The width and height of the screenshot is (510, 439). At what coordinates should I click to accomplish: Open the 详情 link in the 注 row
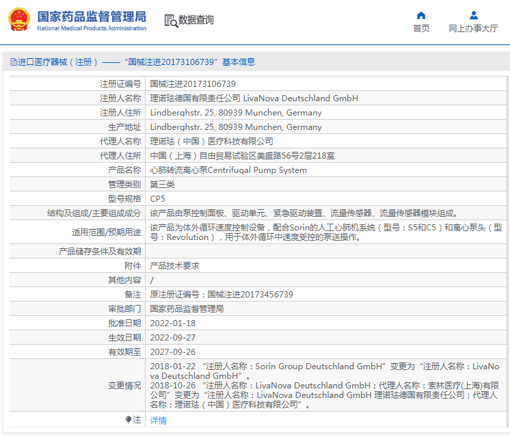tap(158, 421)
